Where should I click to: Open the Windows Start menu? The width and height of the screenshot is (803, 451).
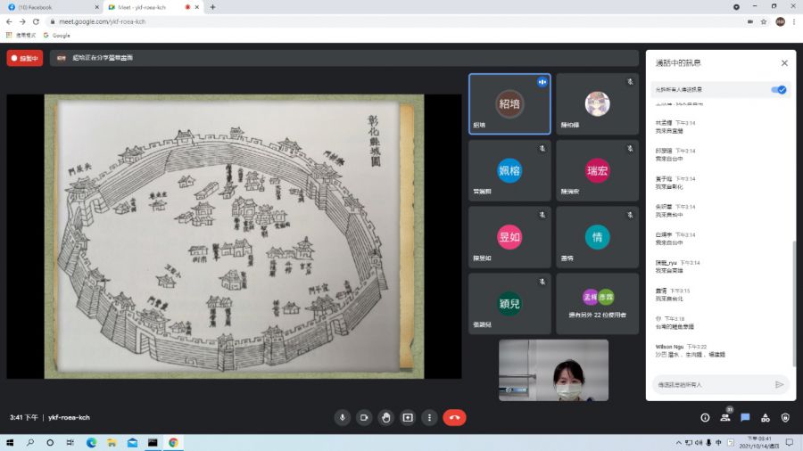pyautogui.click(x=10, y=442)
